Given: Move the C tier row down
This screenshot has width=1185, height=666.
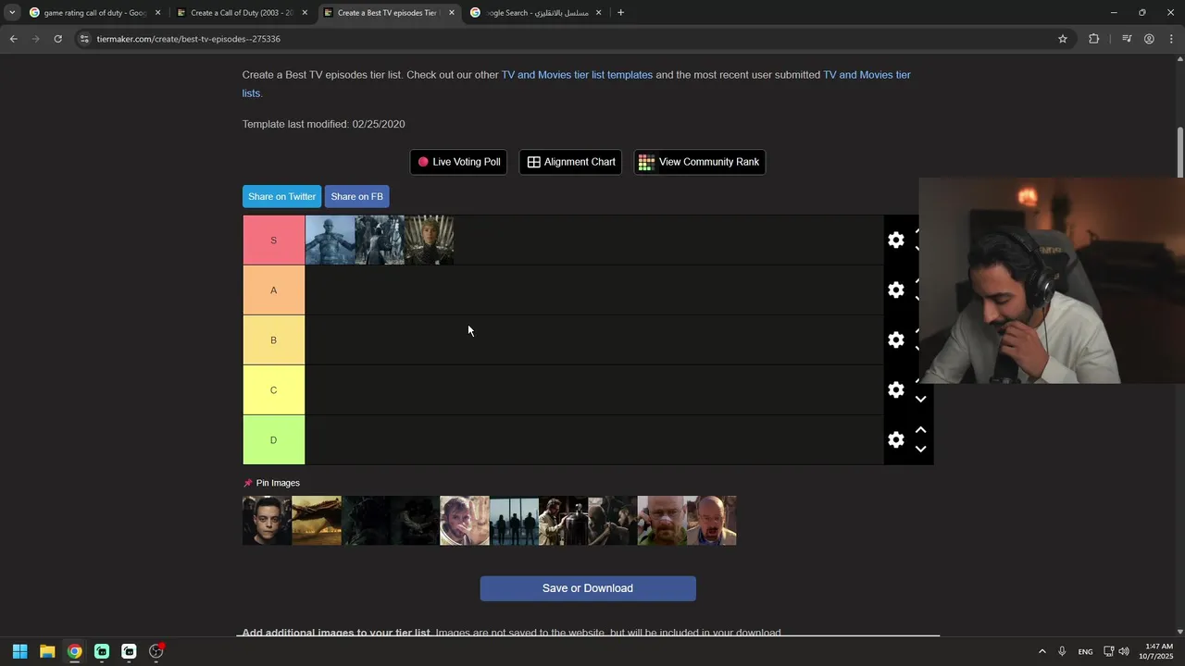Looking at the screenshot, I should click(x=920, y=399).
